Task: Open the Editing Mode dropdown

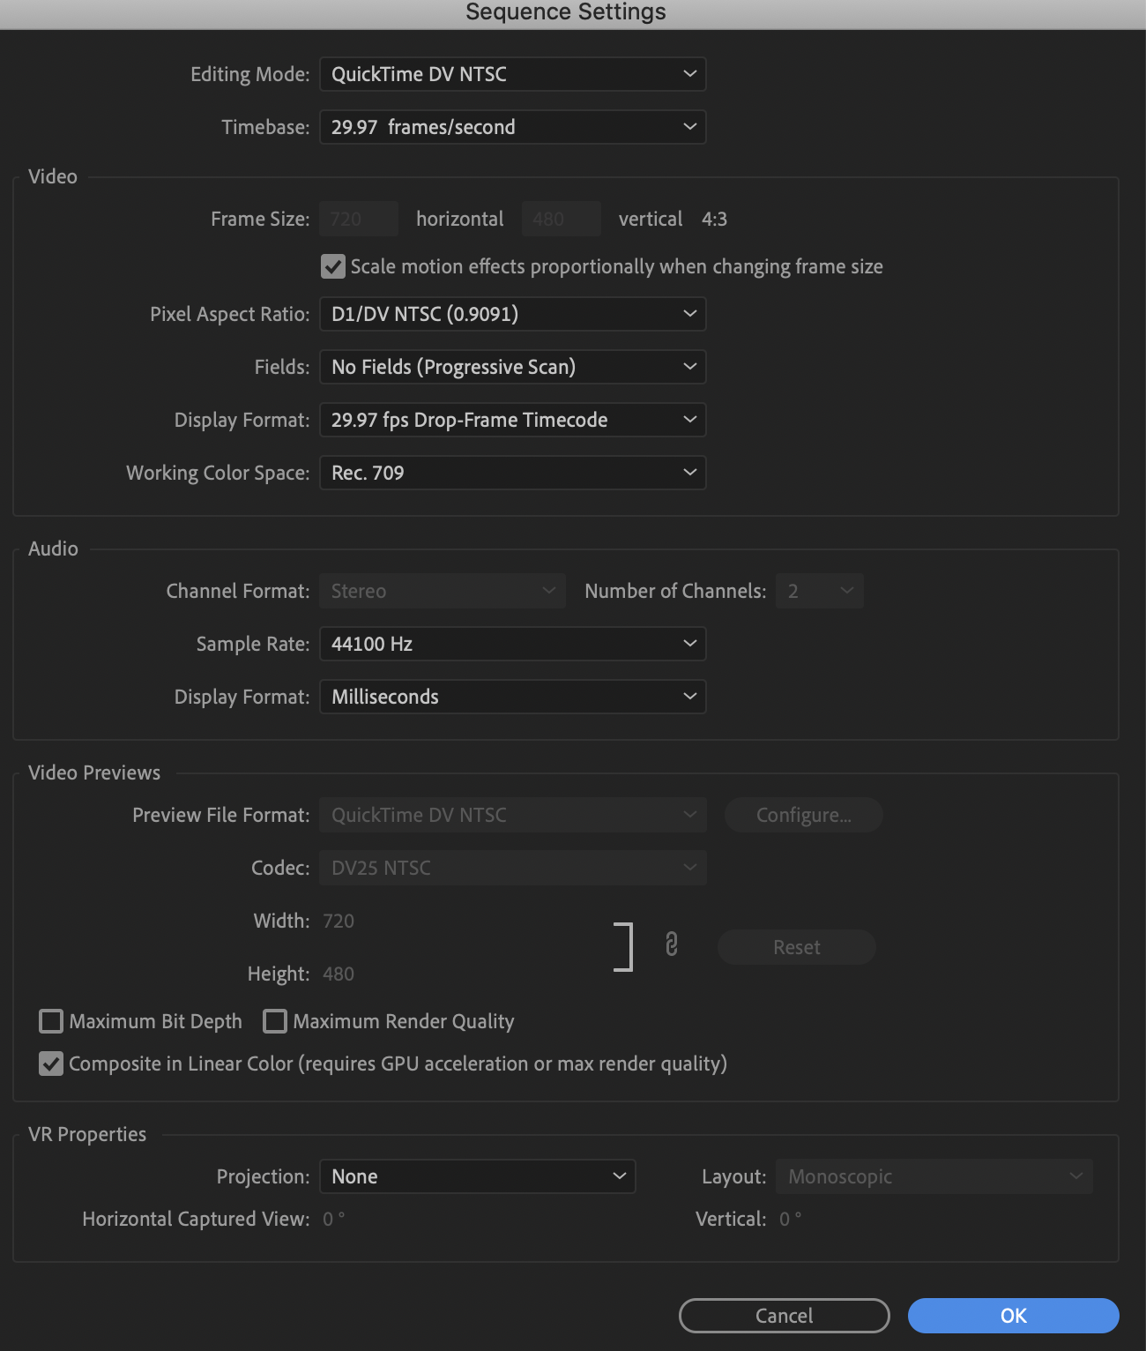Action: pyautogui.click(x=513, y=74)
